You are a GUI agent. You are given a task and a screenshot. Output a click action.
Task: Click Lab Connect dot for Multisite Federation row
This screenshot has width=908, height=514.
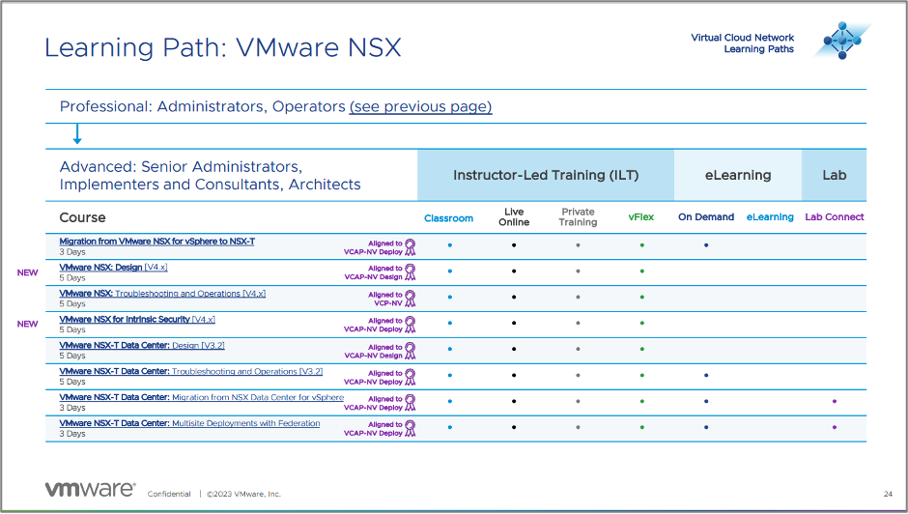pos(835,427)
